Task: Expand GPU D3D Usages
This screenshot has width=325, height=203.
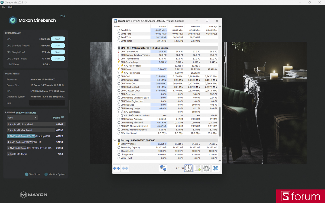Action: (x=118, y=112)
